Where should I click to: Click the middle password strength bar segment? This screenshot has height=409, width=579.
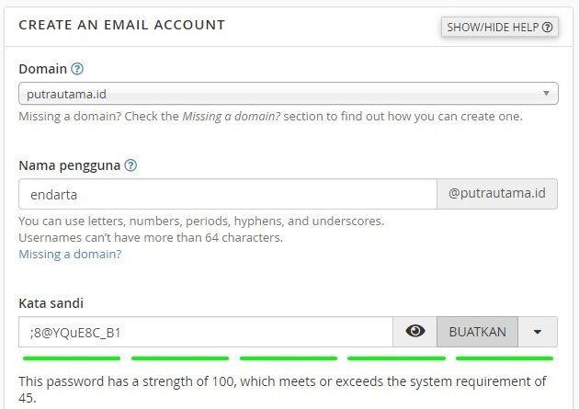(289, 358)
